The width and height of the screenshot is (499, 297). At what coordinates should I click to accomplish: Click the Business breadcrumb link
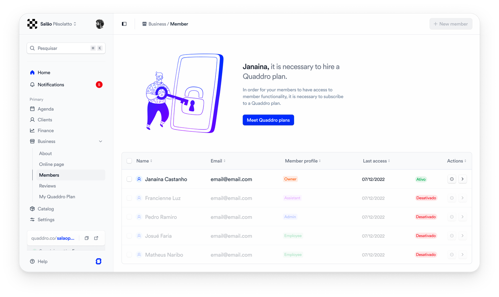click(157, 24)
